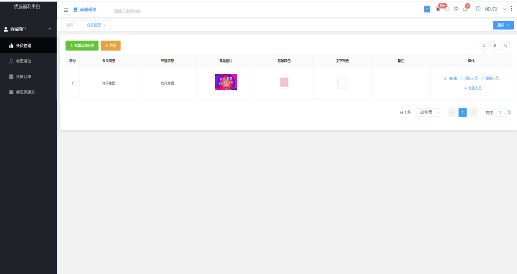Click the bug error log icon
The width and height of the screenshot is (517, 274).
click(x=438, y=9)
